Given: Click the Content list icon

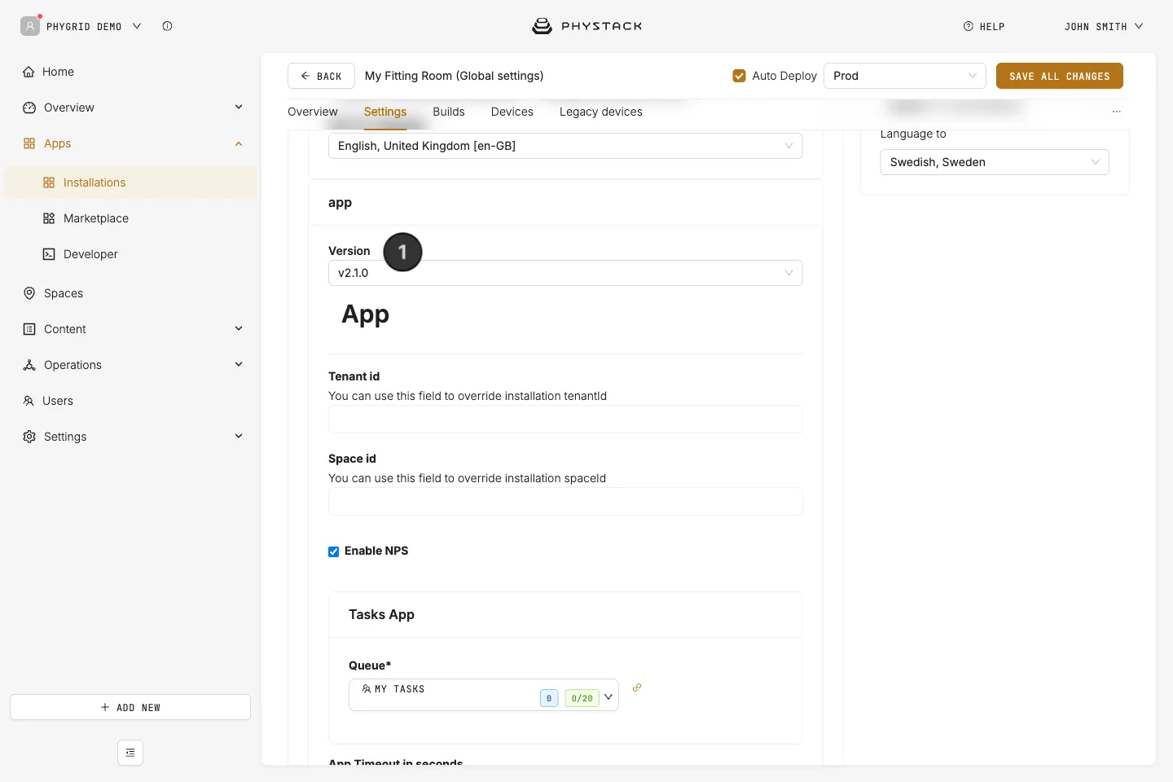Looking at the screenshot, I should [x=29, y=329].
